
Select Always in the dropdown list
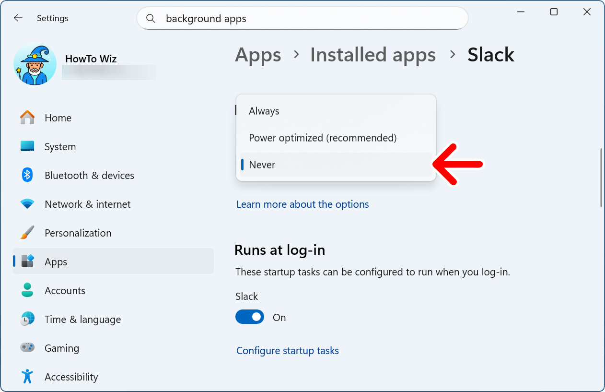264,111
